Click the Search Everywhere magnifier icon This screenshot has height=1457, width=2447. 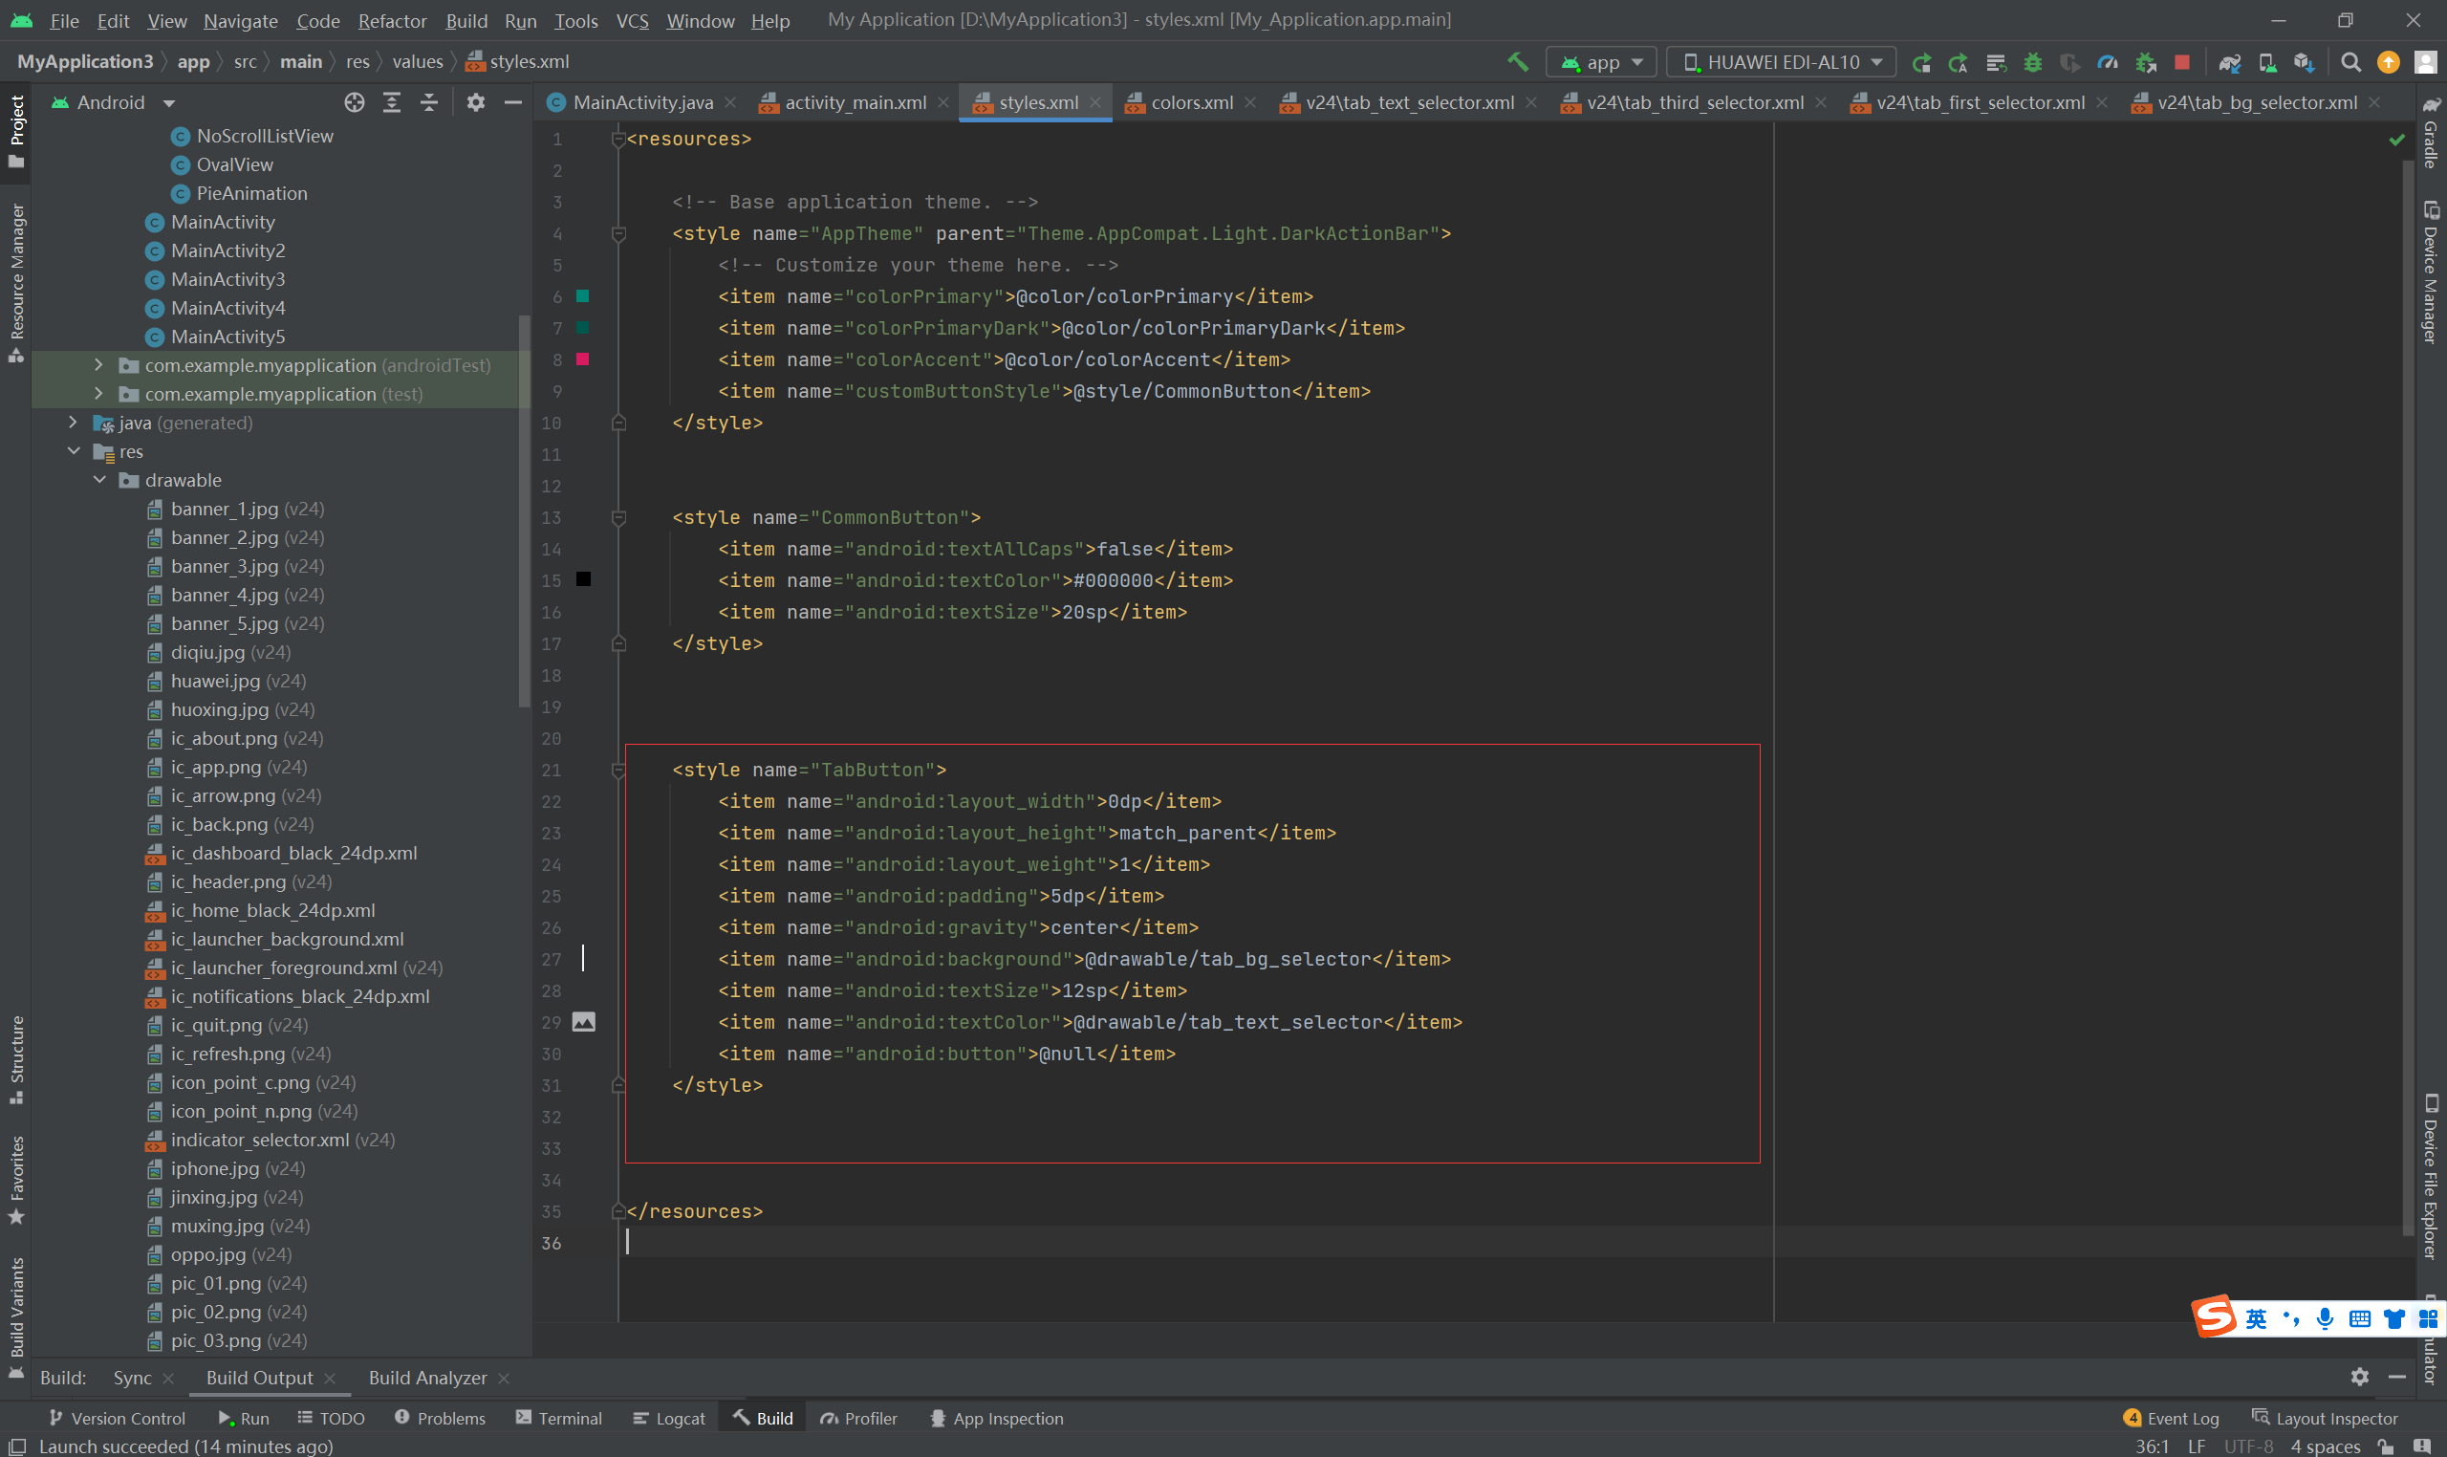click(2350, 62)
